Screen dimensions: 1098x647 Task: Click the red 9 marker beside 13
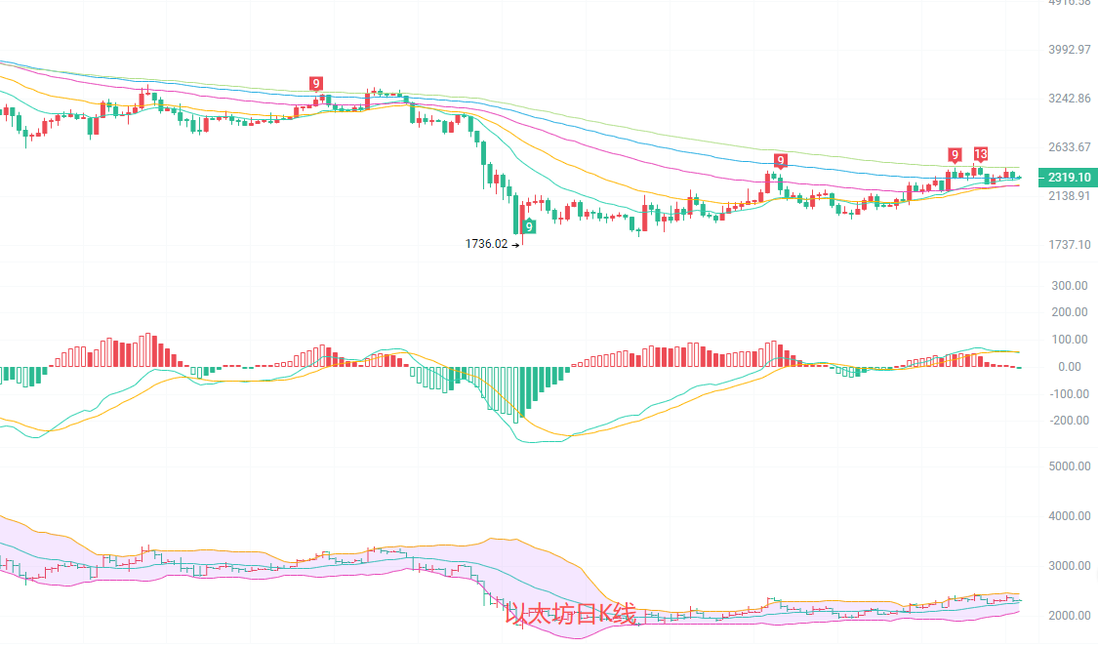[x=955, y=154]
